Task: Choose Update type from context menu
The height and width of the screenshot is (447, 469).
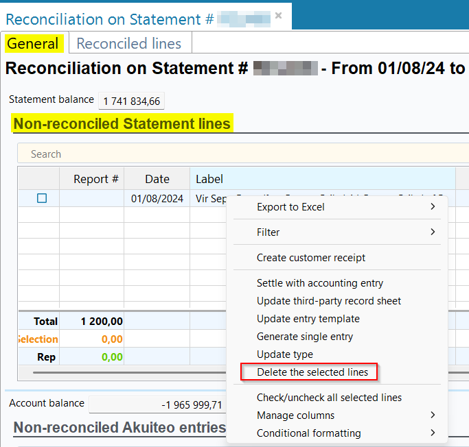Action: tap(285, 354)
